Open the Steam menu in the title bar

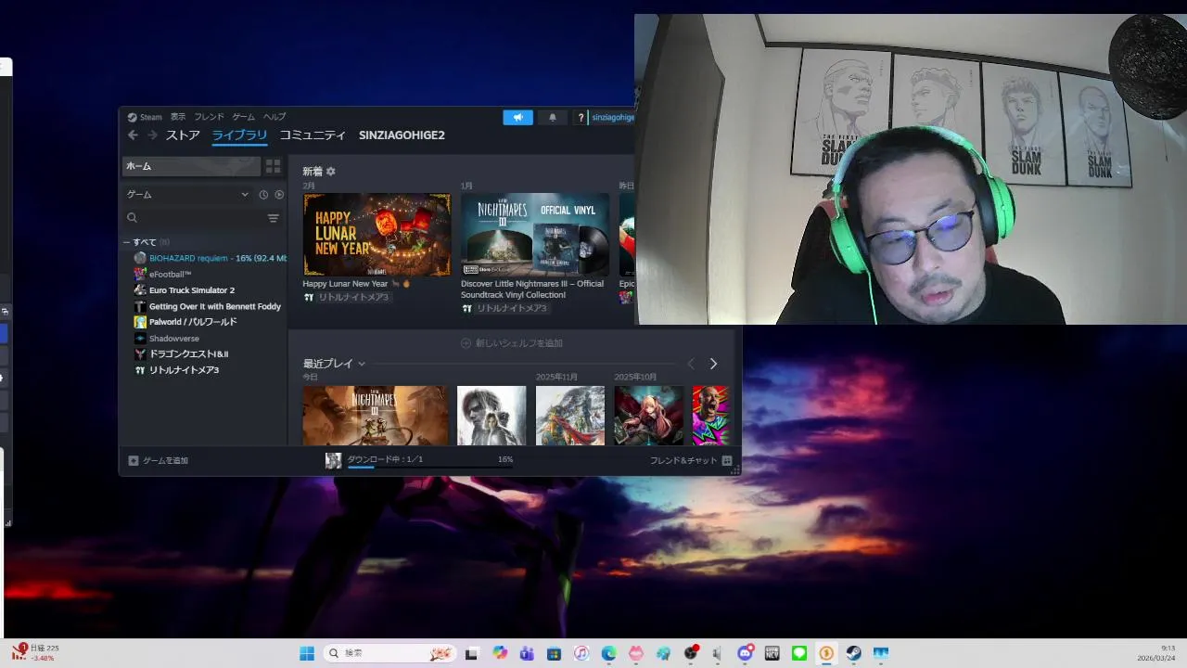pos(145,117)
